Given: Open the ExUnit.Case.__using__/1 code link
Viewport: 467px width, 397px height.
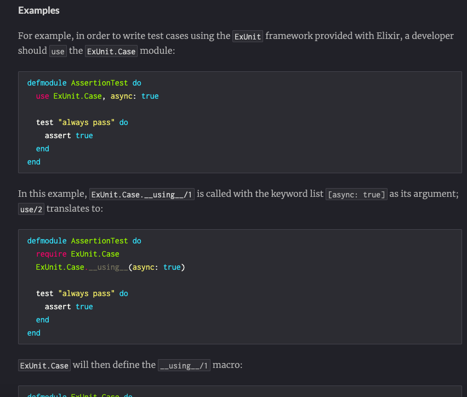Looking at the screenshot, I should [142, 194].
